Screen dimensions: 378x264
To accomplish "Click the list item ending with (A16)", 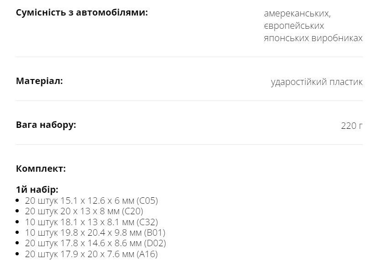I will click(x=91, y=254).
